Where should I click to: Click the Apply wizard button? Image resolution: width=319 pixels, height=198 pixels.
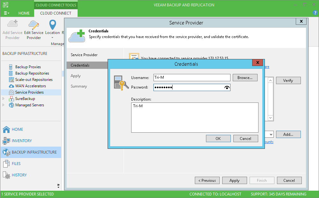235,181
